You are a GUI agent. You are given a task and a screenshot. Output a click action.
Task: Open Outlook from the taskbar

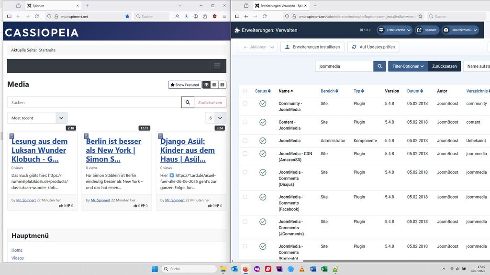234,269
